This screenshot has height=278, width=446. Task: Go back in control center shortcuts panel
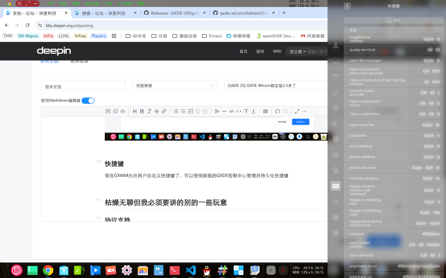(347, 6)
